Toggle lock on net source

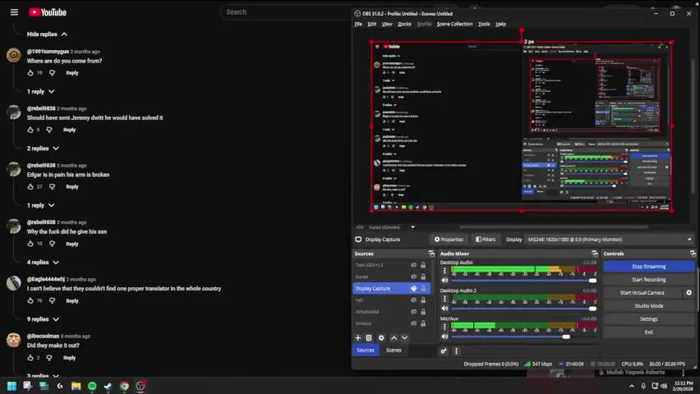[x=423, y=300]
